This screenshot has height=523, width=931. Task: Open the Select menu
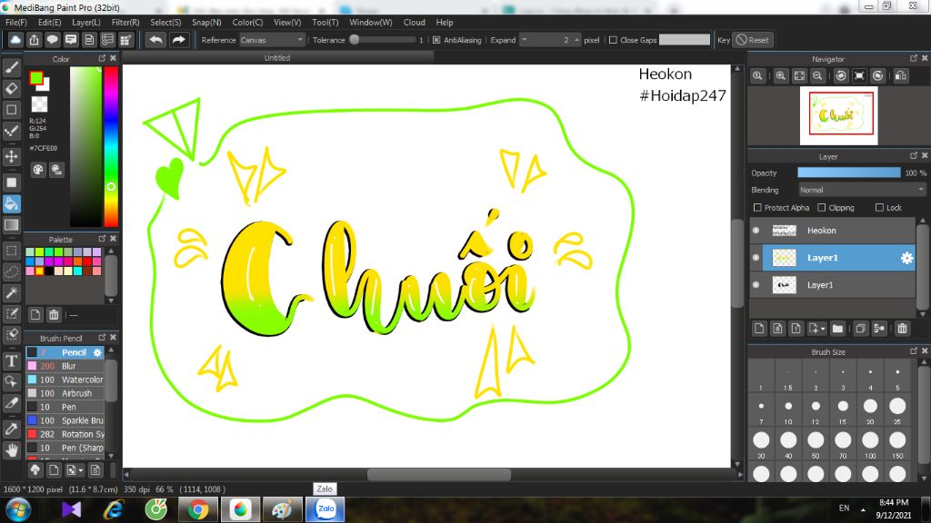(x=165, y=22)
